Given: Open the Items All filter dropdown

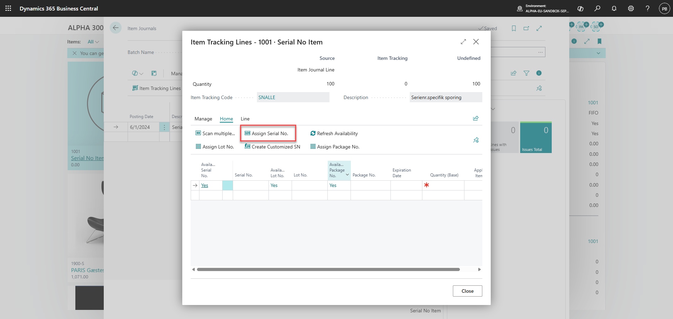Looking at the screenshot, I should [x=93, y=42].
